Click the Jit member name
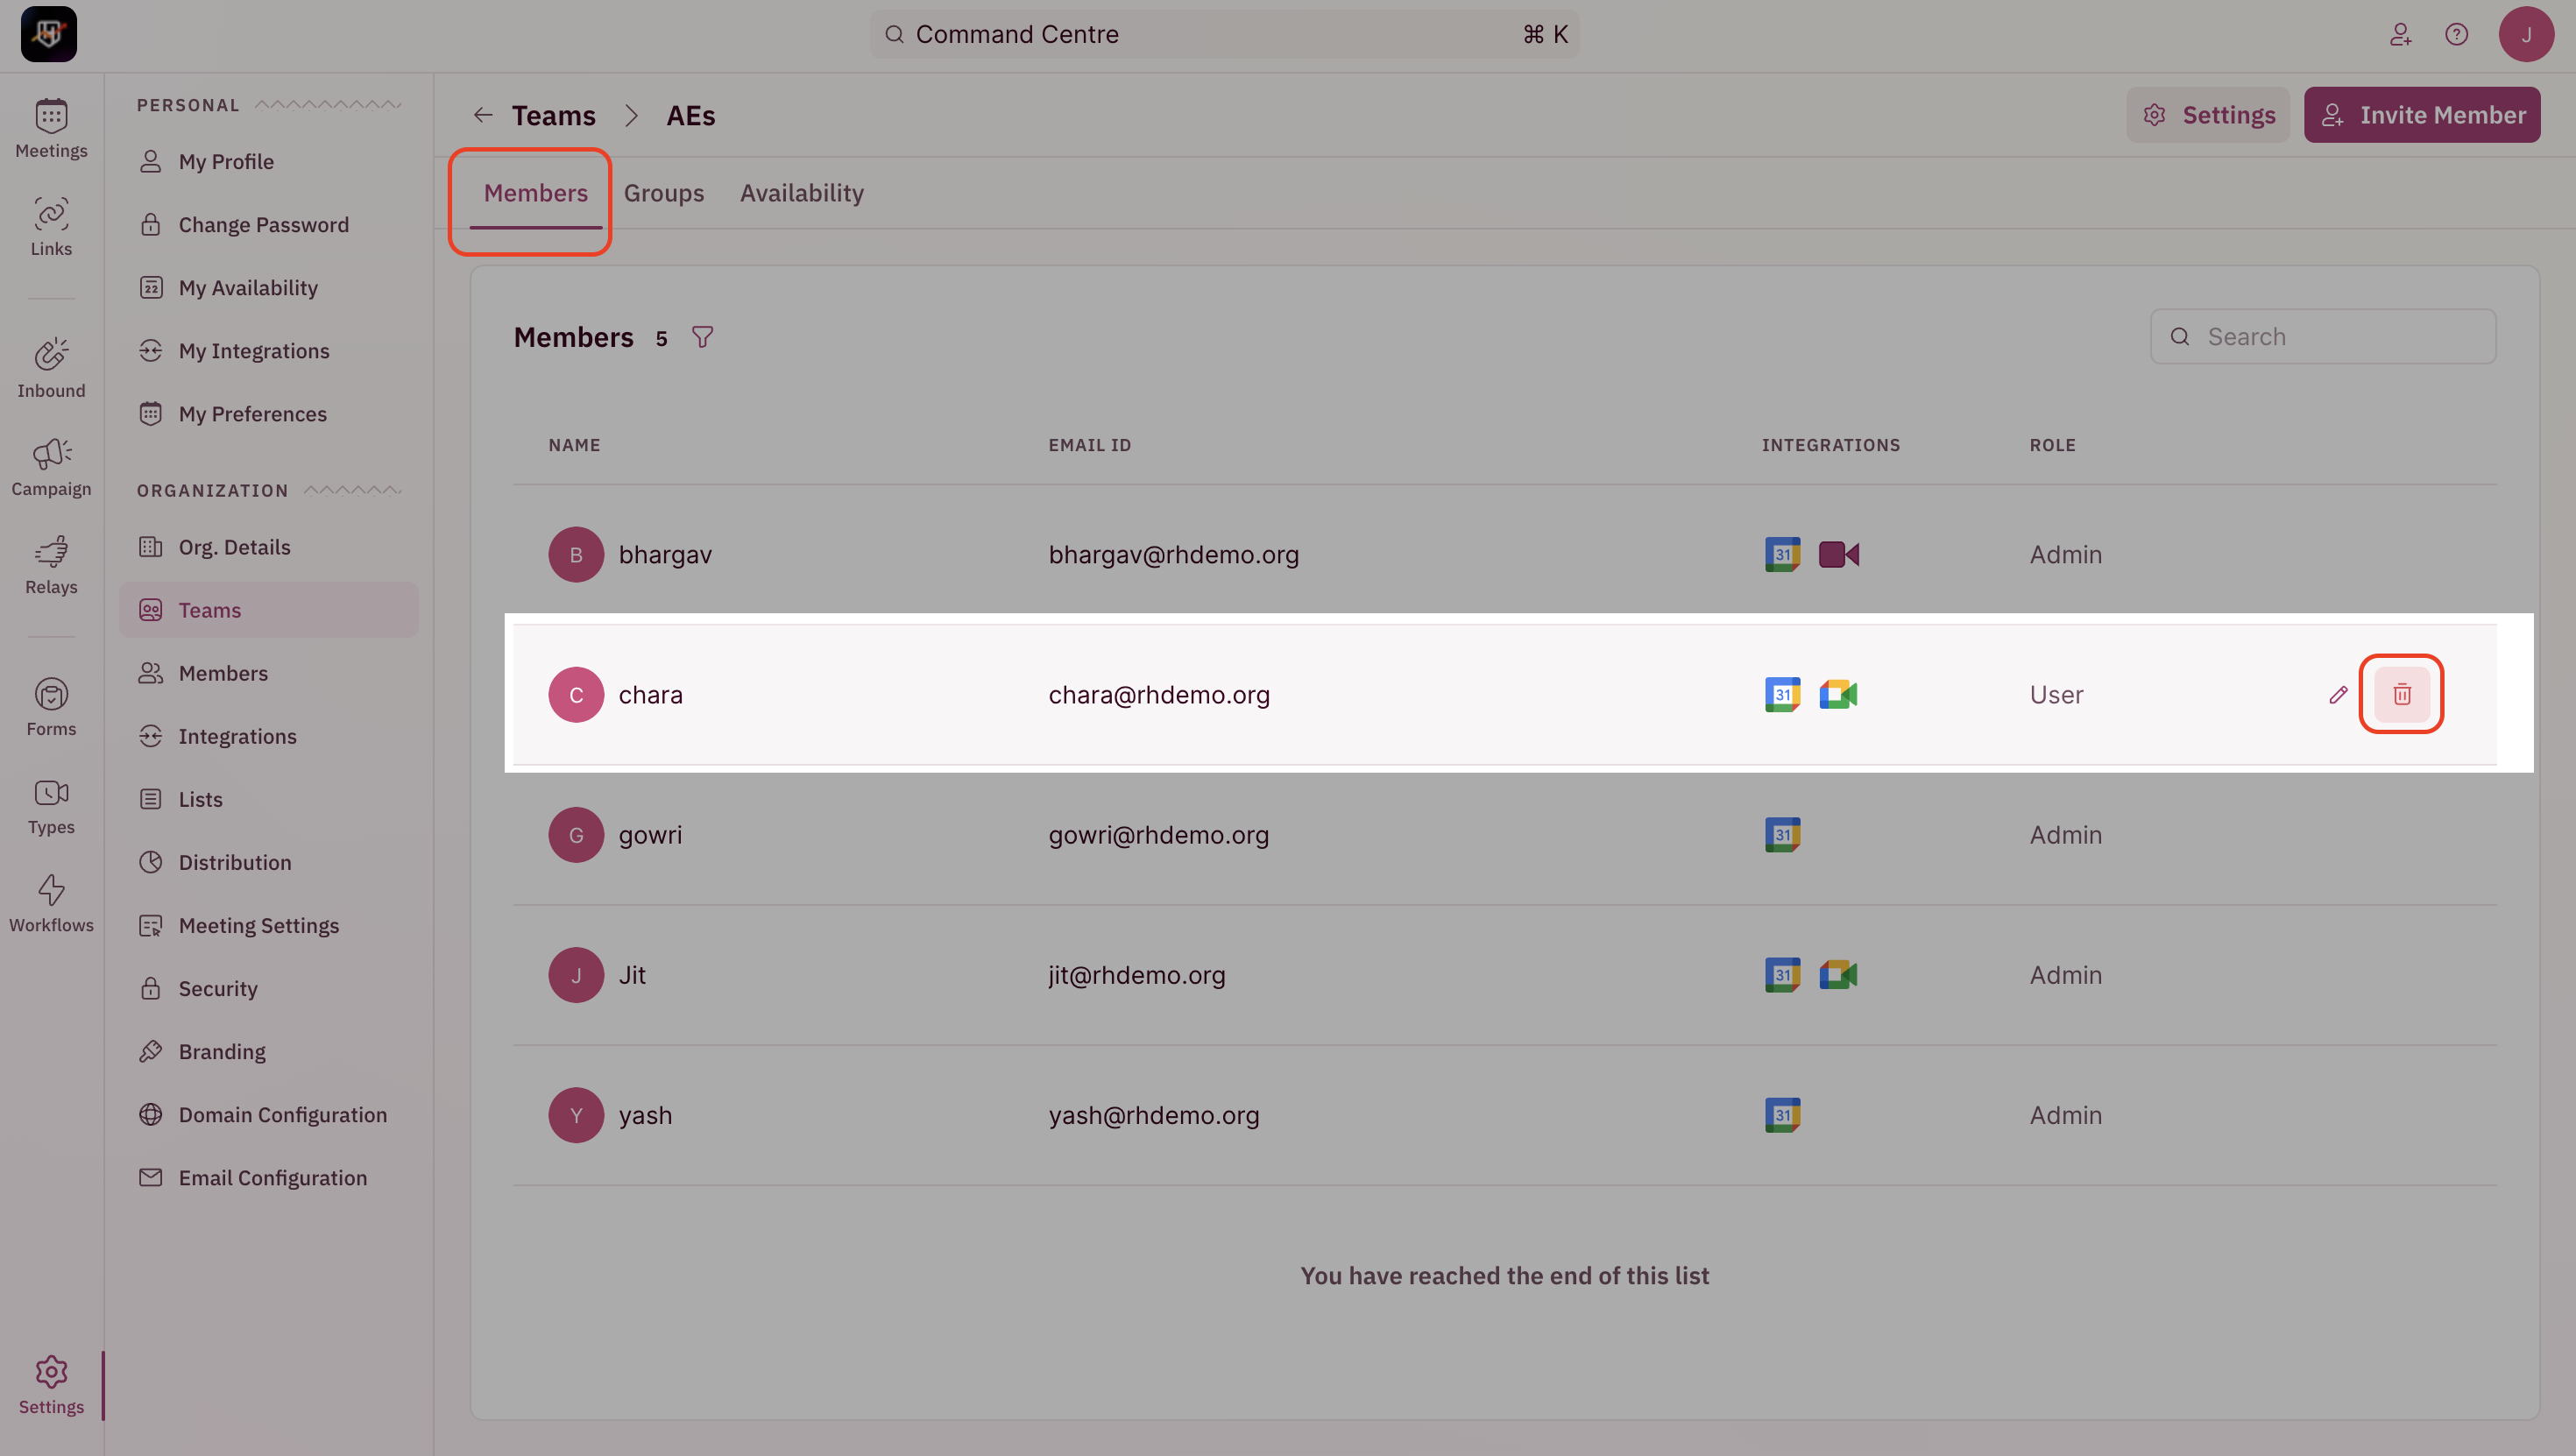The height and width of the screenshot is (1456, 2576). (x=632, y=974)
